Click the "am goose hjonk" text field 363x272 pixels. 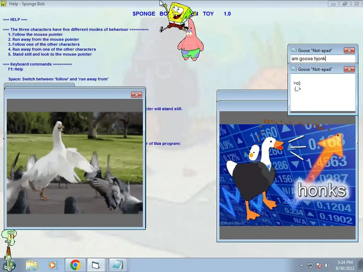click(323, 58)
